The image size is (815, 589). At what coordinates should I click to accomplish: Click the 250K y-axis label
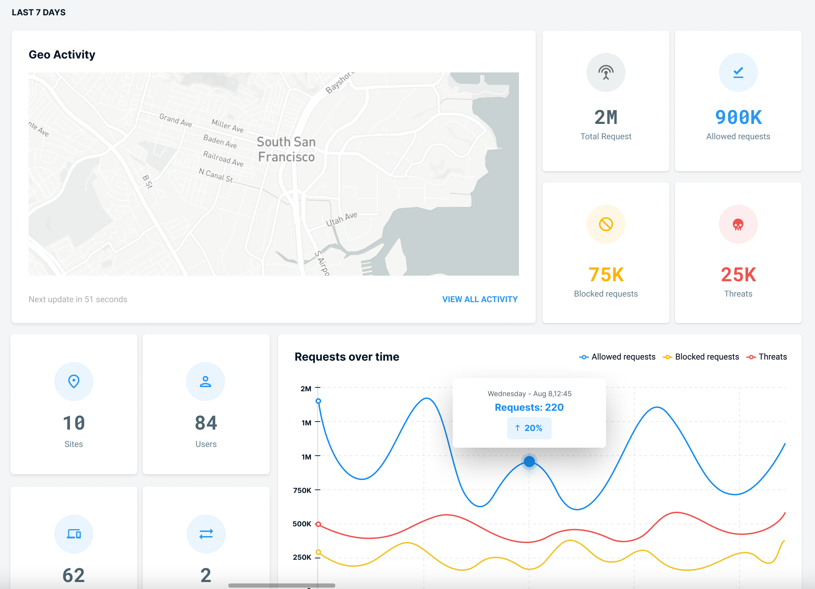[302, 557]
